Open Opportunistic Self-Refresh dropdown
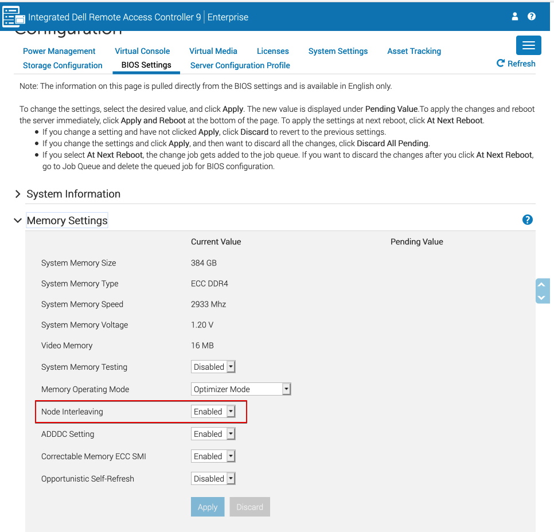This screenshot has height=532, width=554. point(213,478)
